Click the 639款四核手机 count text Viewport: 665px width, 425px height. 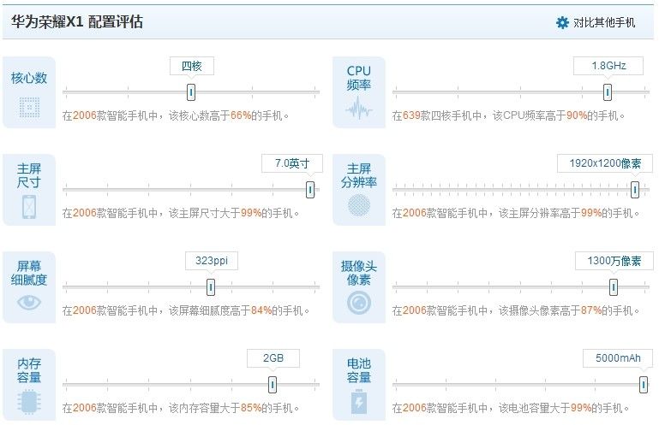[x=436, y=115]
